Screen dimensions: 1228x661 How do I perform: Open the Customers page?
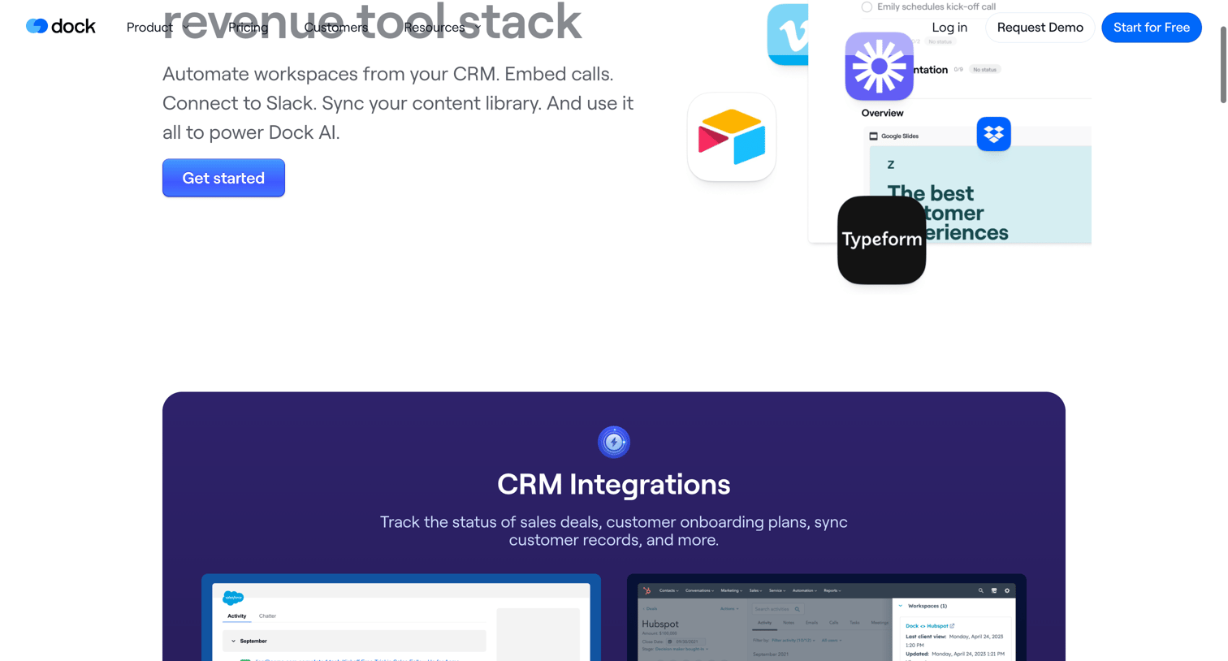point(335,28)
